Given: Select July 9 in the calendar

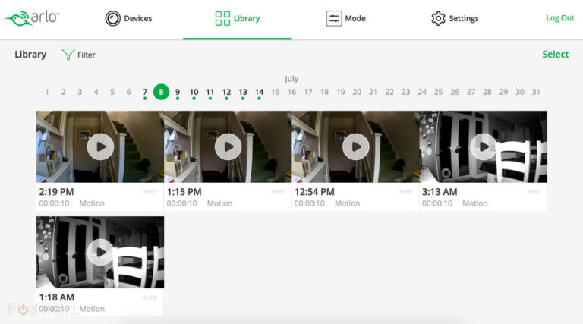Looking at the screenshot, I should pos(178,92).
